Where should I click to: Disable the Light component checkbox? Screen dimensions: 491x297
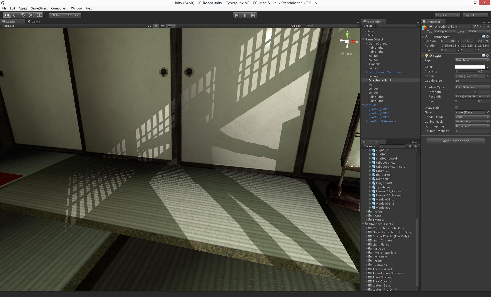[x=431, y=56]
